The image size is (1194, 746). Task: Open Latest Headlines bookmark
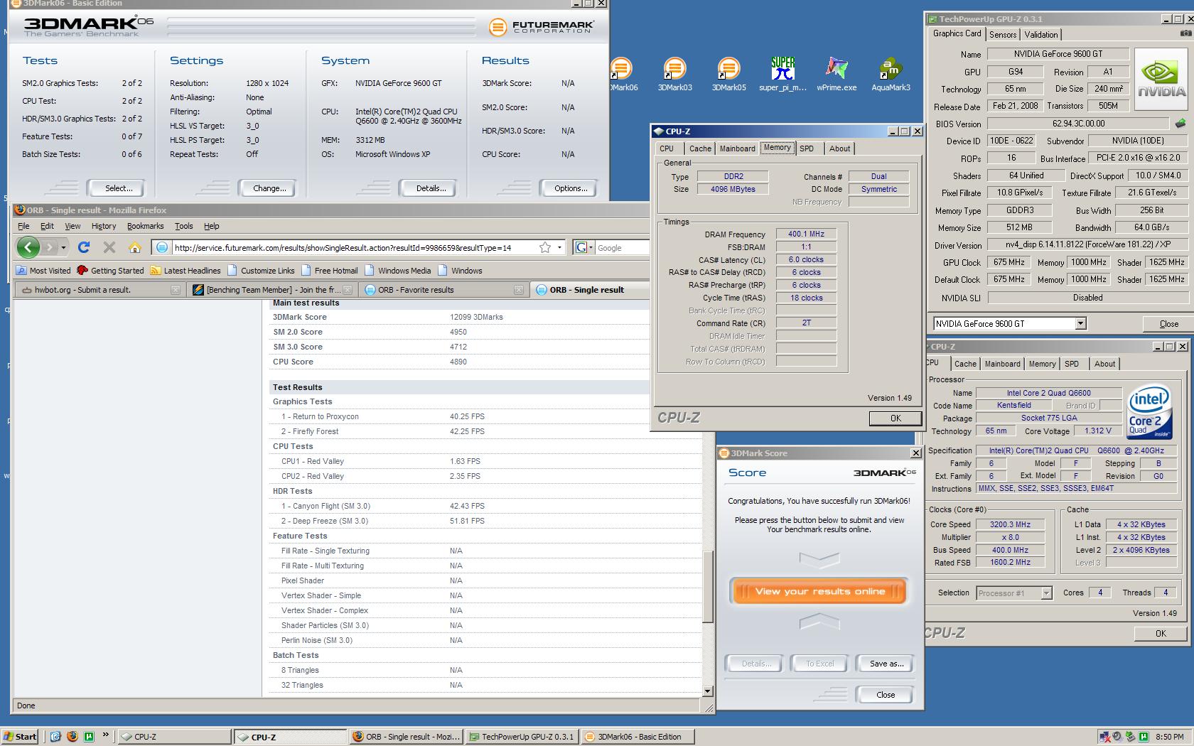pyautogui.click(x=185, y=271)
